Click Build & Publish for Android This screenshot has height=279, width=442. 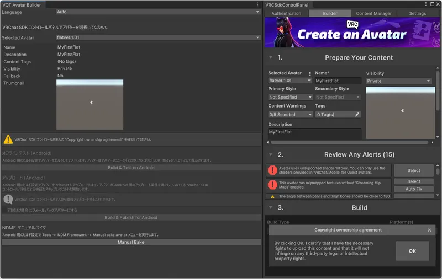tap(131, 218)
